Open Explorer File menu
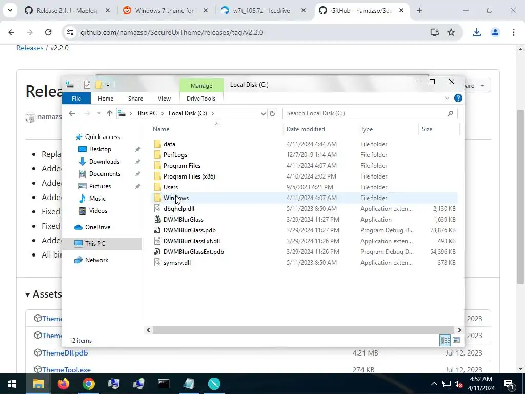 (x=76, y=98)
